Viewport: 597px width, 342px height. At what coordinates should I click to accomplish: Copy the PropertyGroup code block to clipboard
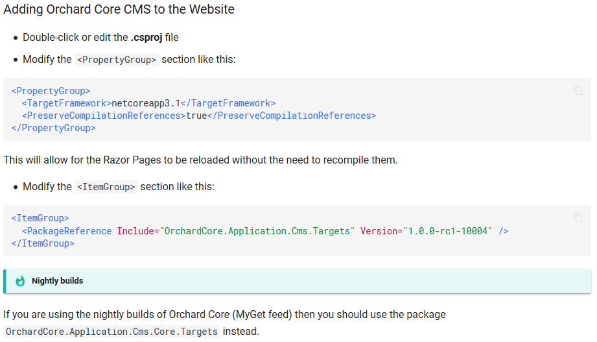[578, 90]
